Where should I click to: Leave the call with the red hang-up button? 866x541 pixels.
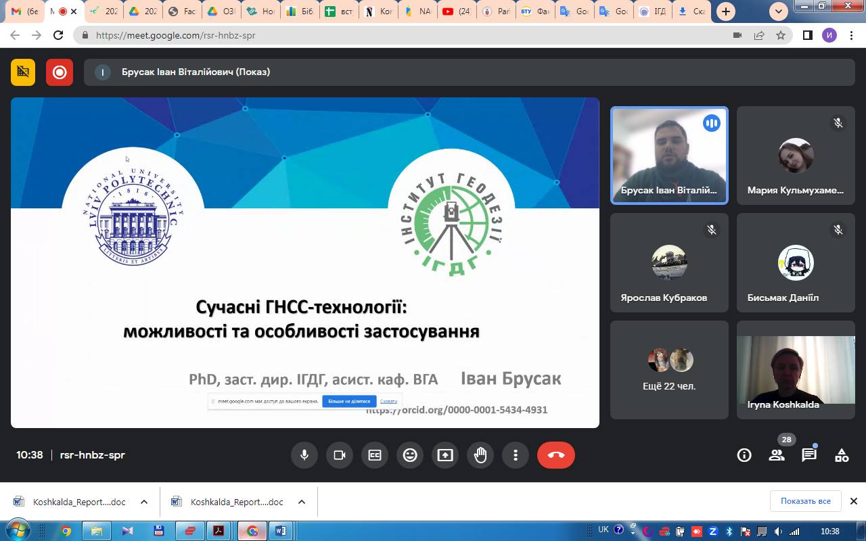point(556,455)
